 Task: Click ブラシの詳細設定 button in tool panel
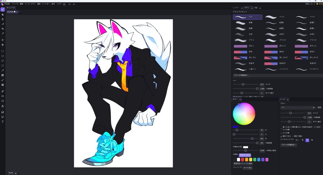click(289, 145)
